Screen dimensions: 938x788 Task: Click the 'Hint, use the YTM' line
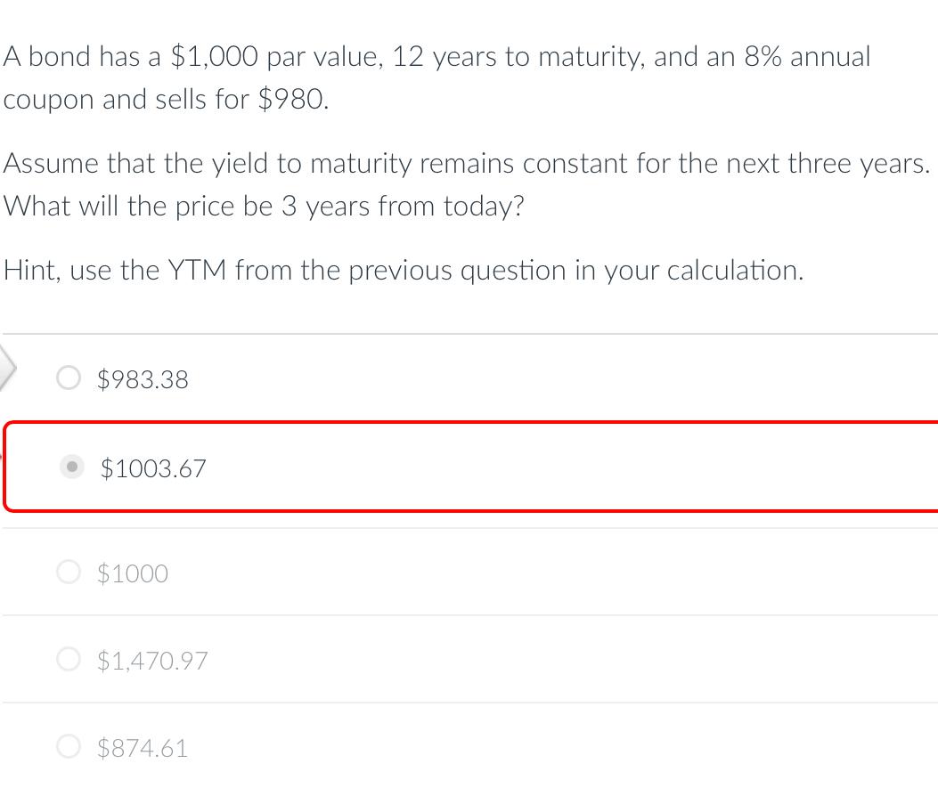pos(404,271)
